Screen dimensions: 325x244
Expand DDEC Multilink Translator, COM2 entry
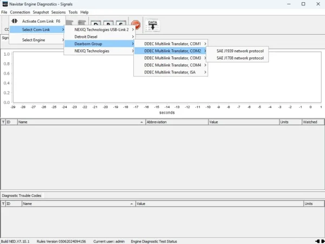click(x=171, y=51)
